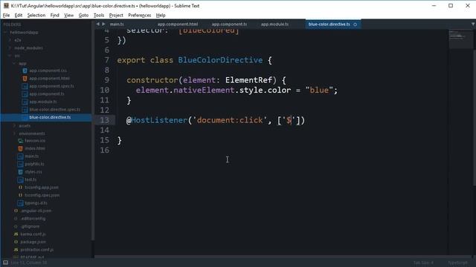The width and height of the screenshot is (476, 267).
Task: Open app.component.ts from sidebar
Action: pos(47,94)
